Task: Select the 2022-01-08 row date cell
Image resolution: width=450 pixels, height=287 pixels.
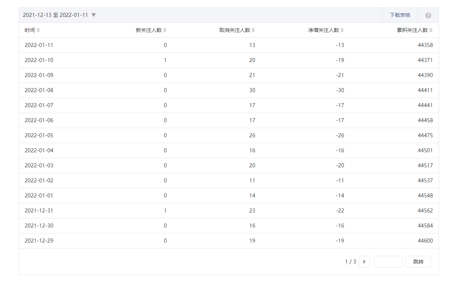Action: coord(39,90)
